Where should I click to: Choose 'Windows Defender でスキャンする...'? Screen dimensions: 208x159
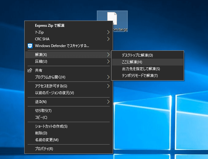(69, 46)
